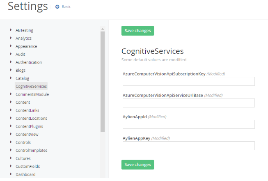Open Dashboard settings section
Screen dimensions: 268x181
click(x=25, y=174)
